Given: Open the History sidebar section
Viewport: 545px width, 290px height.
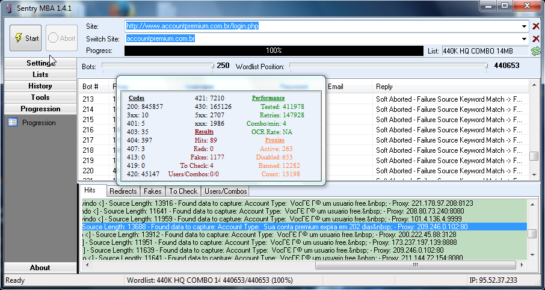Looking at the screenshot, I should coord(40,86).
